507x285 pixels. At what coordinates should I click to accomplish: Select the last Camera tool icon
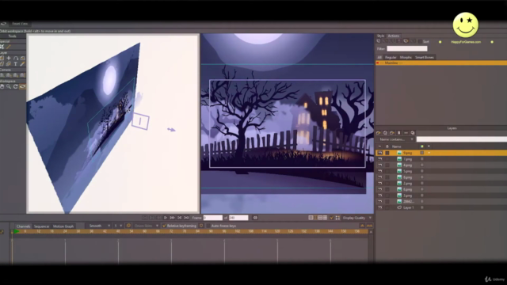(x=22, y=75)
